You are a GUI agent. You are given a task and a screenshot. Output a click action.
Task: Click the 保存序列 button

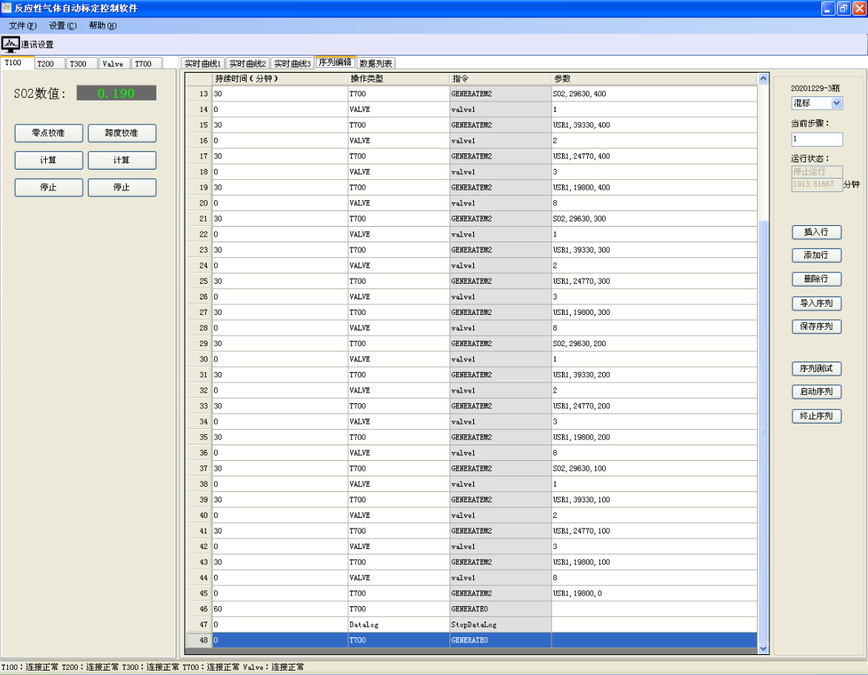pyautogui.click(x=816, y=327)
